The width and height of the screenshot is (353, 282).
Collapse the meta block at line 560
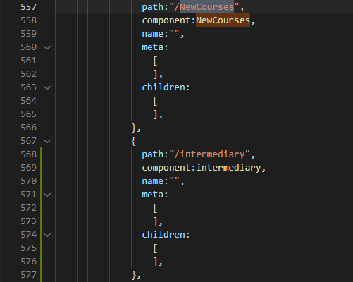coord(47,47)
